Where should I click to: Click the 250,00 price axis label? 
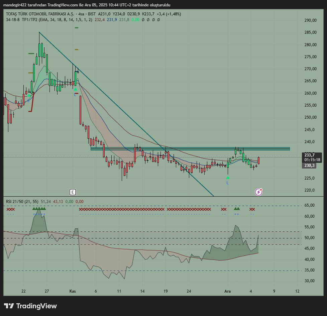311,117
